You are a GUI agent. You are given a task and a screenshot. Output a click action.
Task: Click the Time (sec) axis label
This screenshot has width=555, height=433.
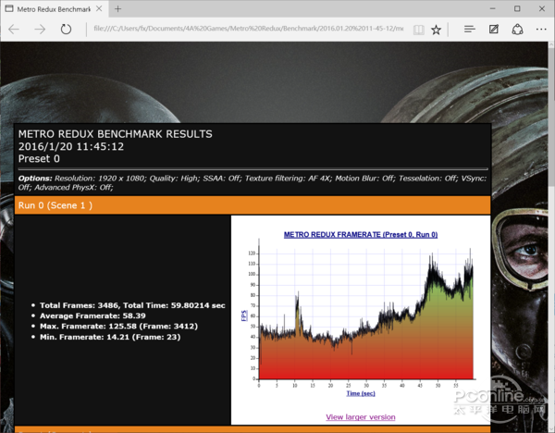coord(361,393)
